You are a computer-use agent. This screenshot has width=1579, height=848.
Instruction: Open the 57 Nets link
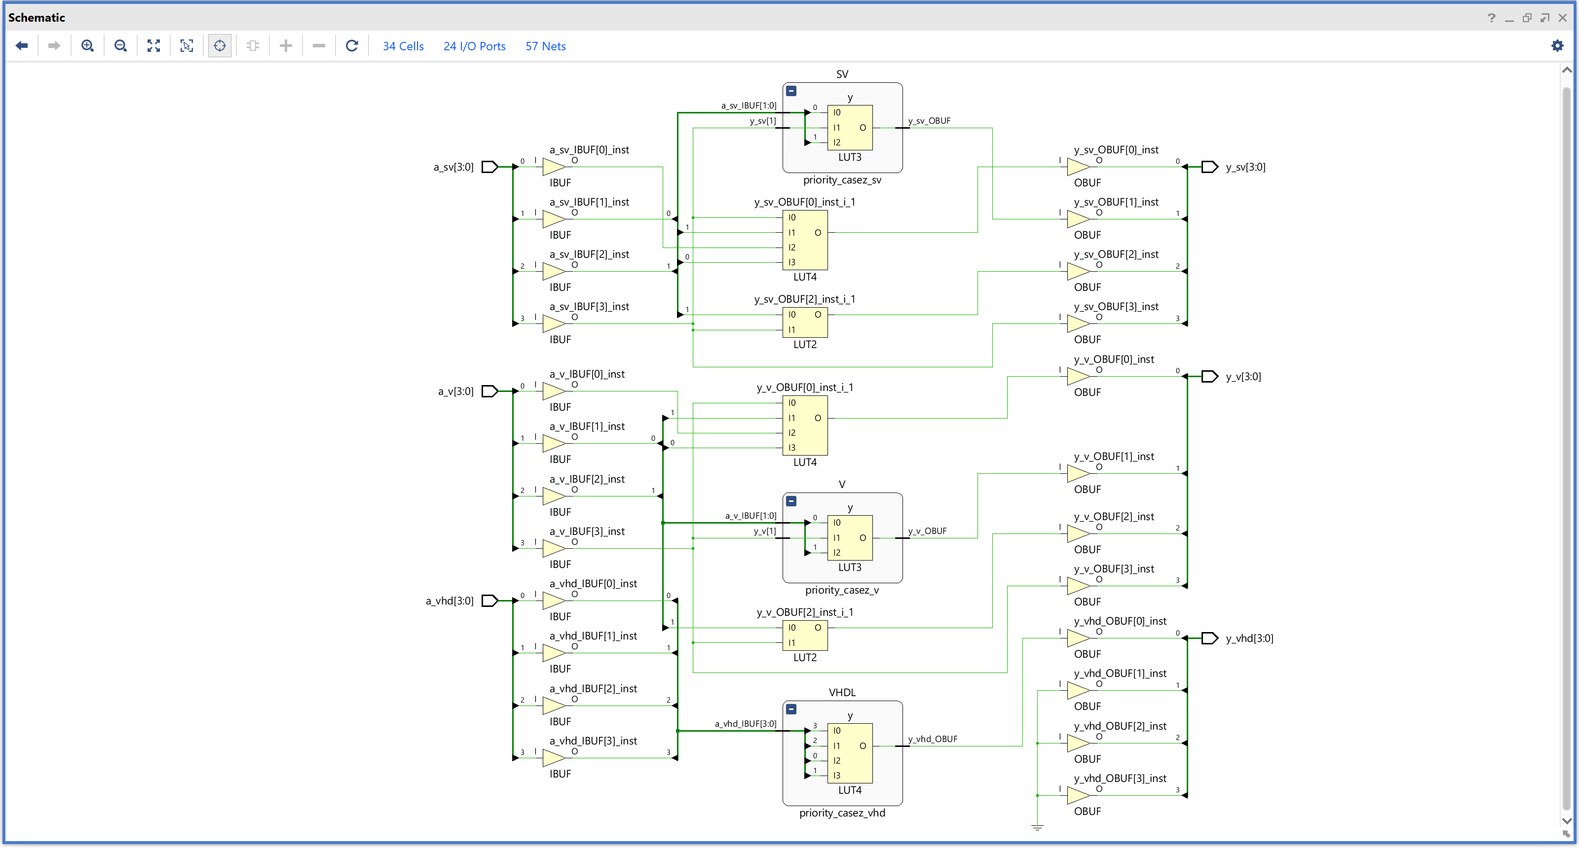(x=545, y=46)
